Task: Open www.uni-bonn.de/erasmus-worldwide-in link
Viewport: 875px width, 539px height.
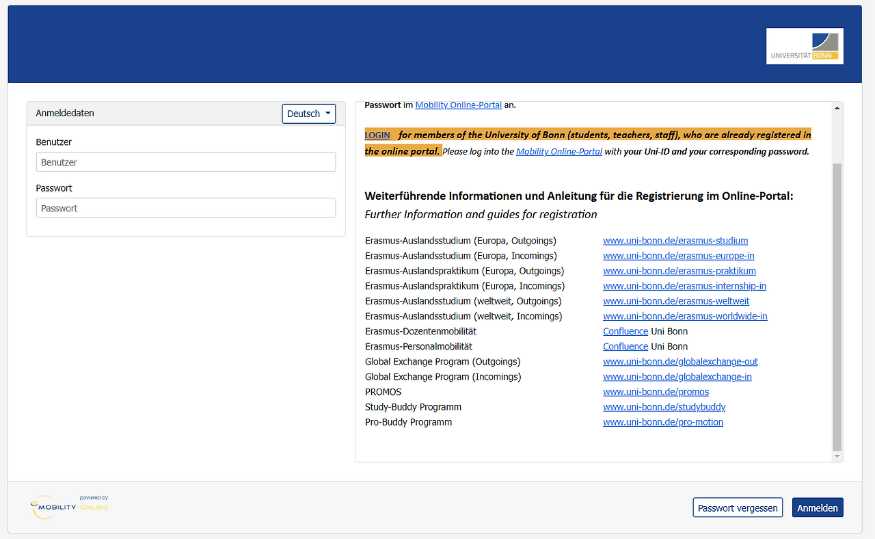Action: tap(685, 316)
